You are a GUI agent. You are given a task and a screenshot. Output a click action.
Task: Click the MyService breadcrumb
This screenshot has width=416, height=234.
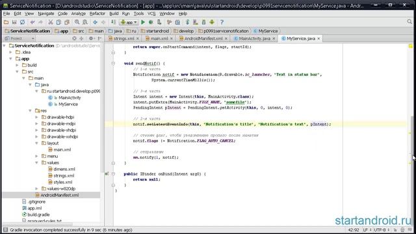266,31
